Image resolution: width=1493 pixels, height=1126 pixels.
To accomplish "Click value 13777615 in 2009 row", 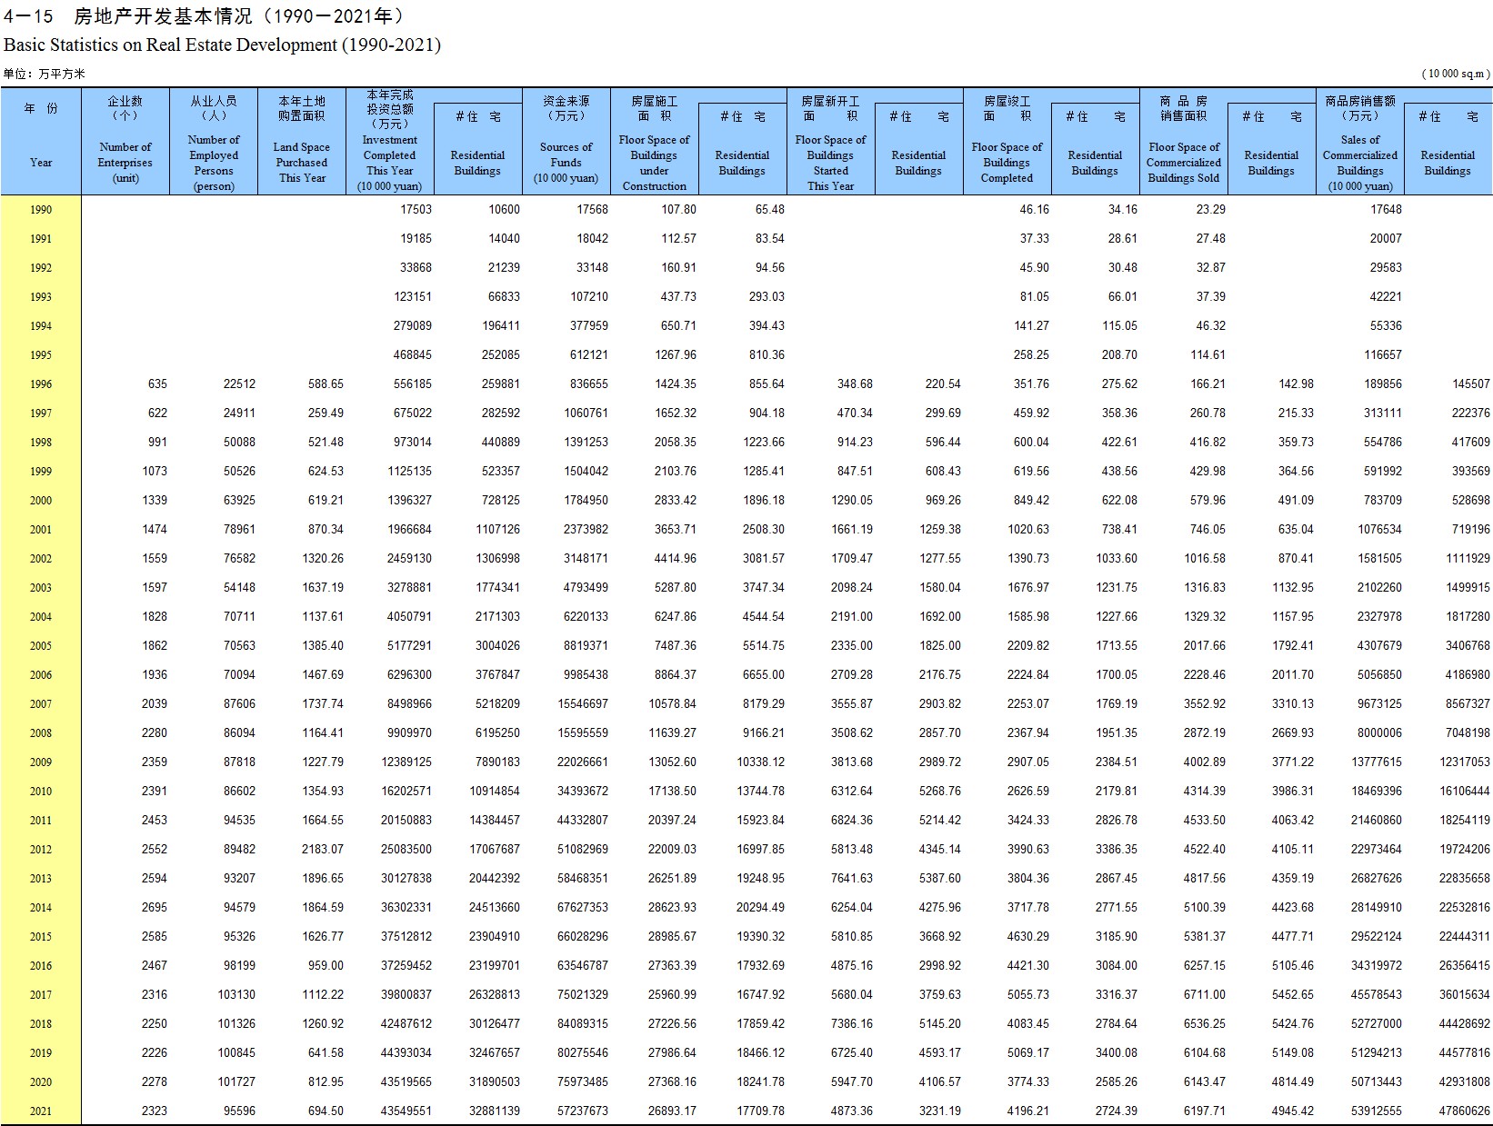I will point(1377,762).
